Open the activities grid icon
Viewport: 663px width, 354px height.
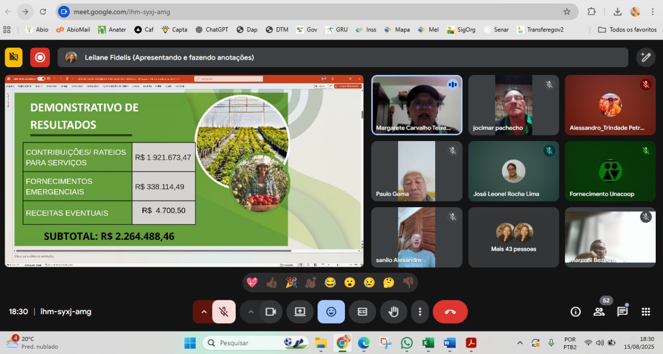point(645,312)
